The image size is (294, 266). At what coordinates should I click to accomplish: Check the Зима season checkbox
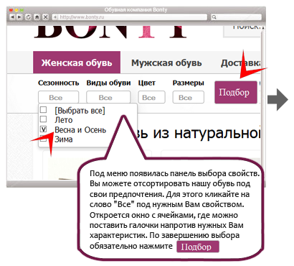pos(43,139)
